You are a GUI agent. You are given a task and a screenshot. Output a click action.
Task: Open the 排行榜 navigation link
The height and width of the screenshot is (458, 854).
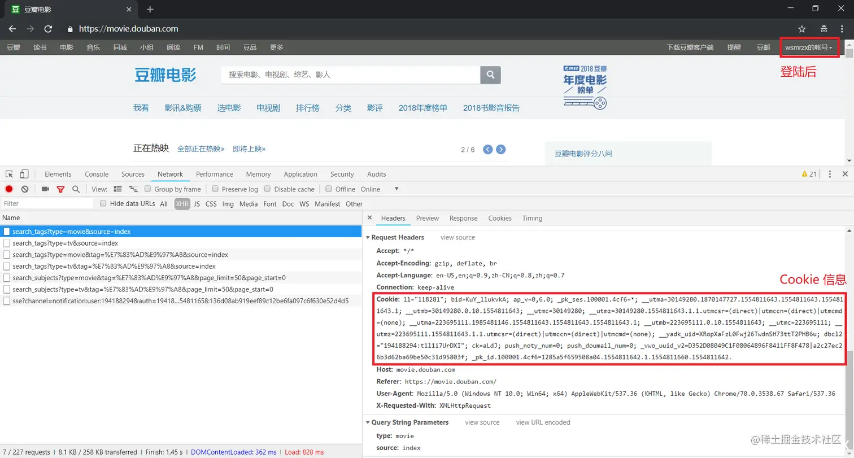point(308,108)
